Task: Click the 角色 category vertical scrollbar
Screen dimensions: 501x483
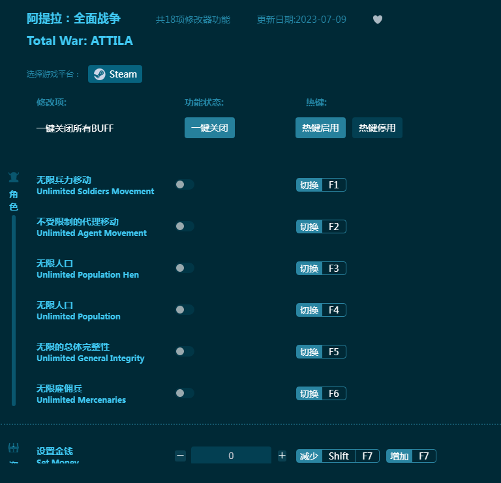Action: 14,311
